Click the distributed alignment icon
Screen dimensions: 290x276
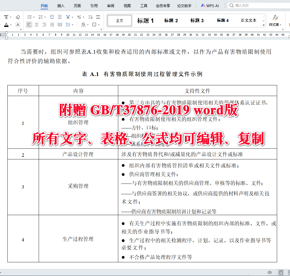pyautogui.click(x=60, y=25)
